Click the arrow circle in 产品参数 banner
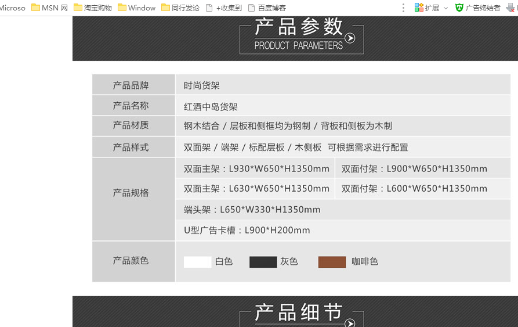 pyautogui.click(x=350, y=38)
